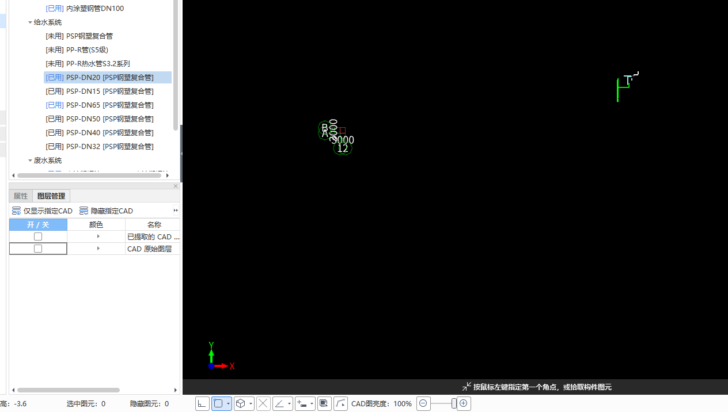Click the pick element screen icon
Image resolution: width=728 pixels, height=412 pixels.
324,404
